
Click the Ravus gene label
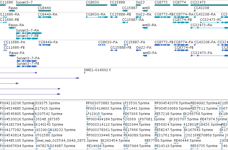tap(13, 8)
